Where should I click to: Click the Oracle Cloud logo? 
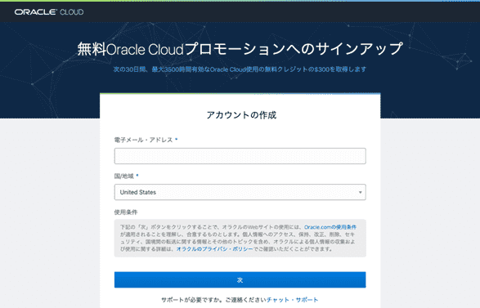[49, 12]
